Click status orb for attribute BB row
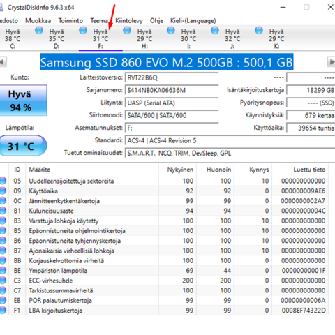The height and width of the screenshot is (335, 335). (3, 260)
